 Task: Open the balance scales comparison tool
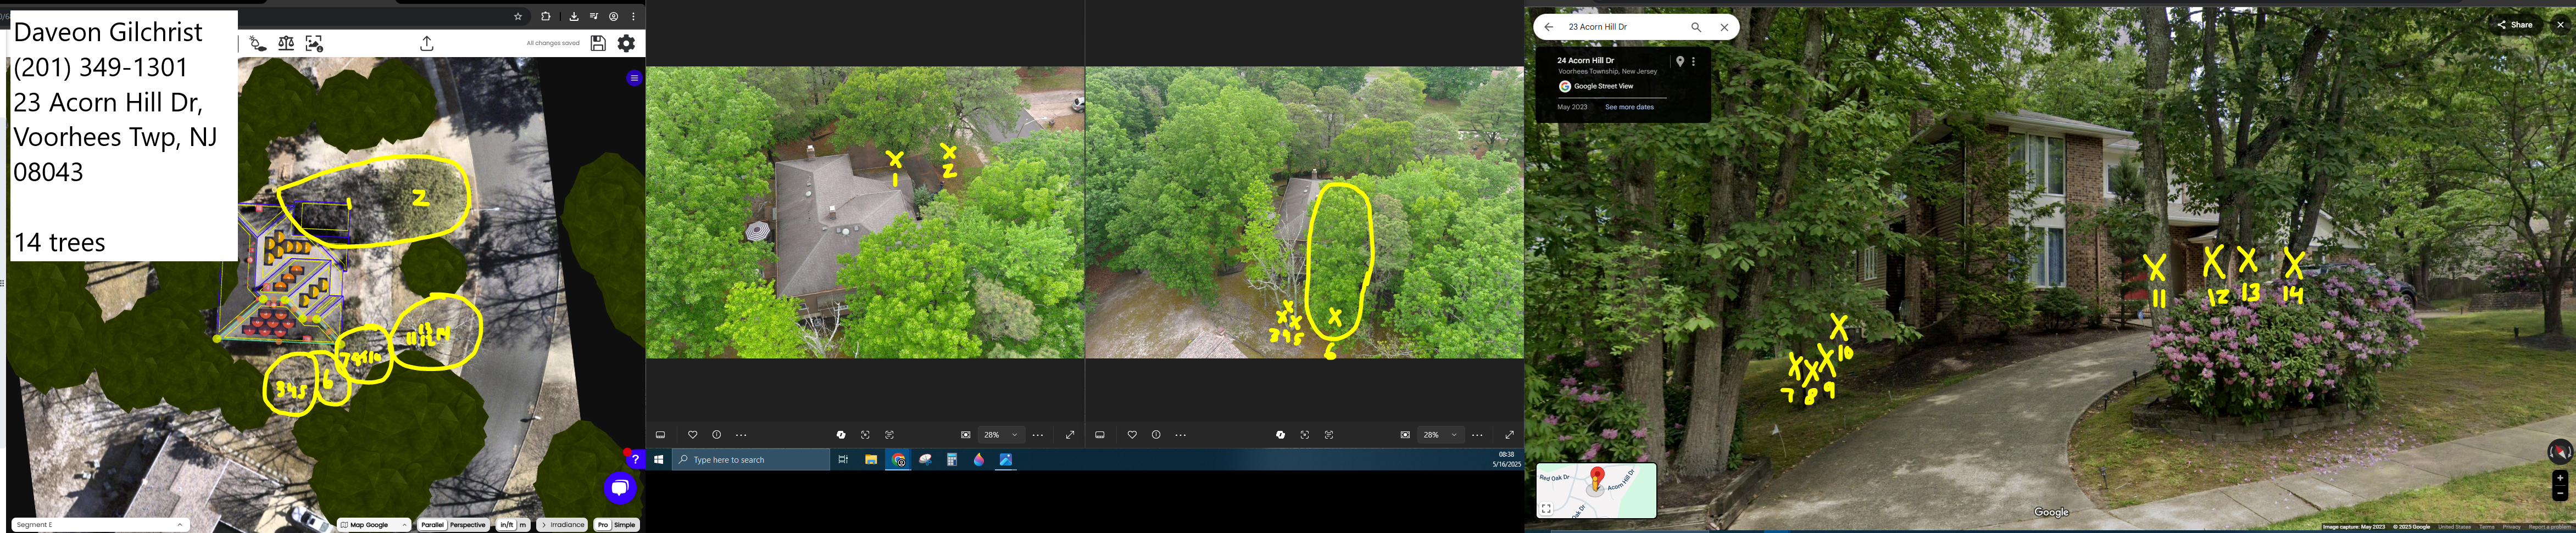[x=286, y=43]
